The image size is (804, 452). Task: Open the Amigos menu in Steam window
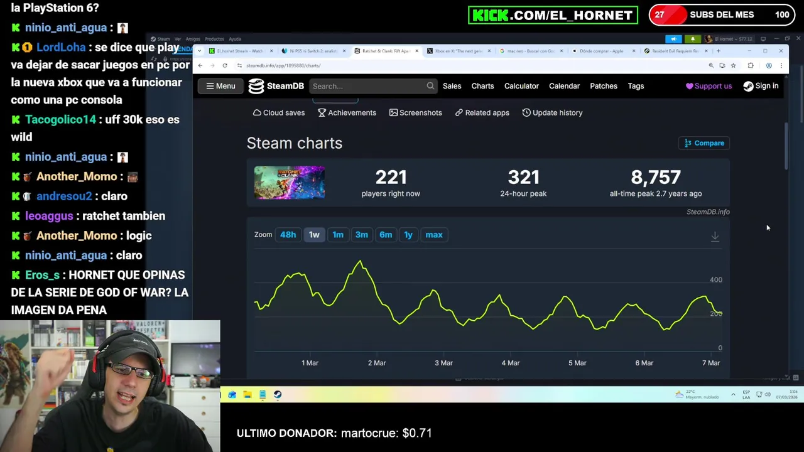[x=192, y=39]
